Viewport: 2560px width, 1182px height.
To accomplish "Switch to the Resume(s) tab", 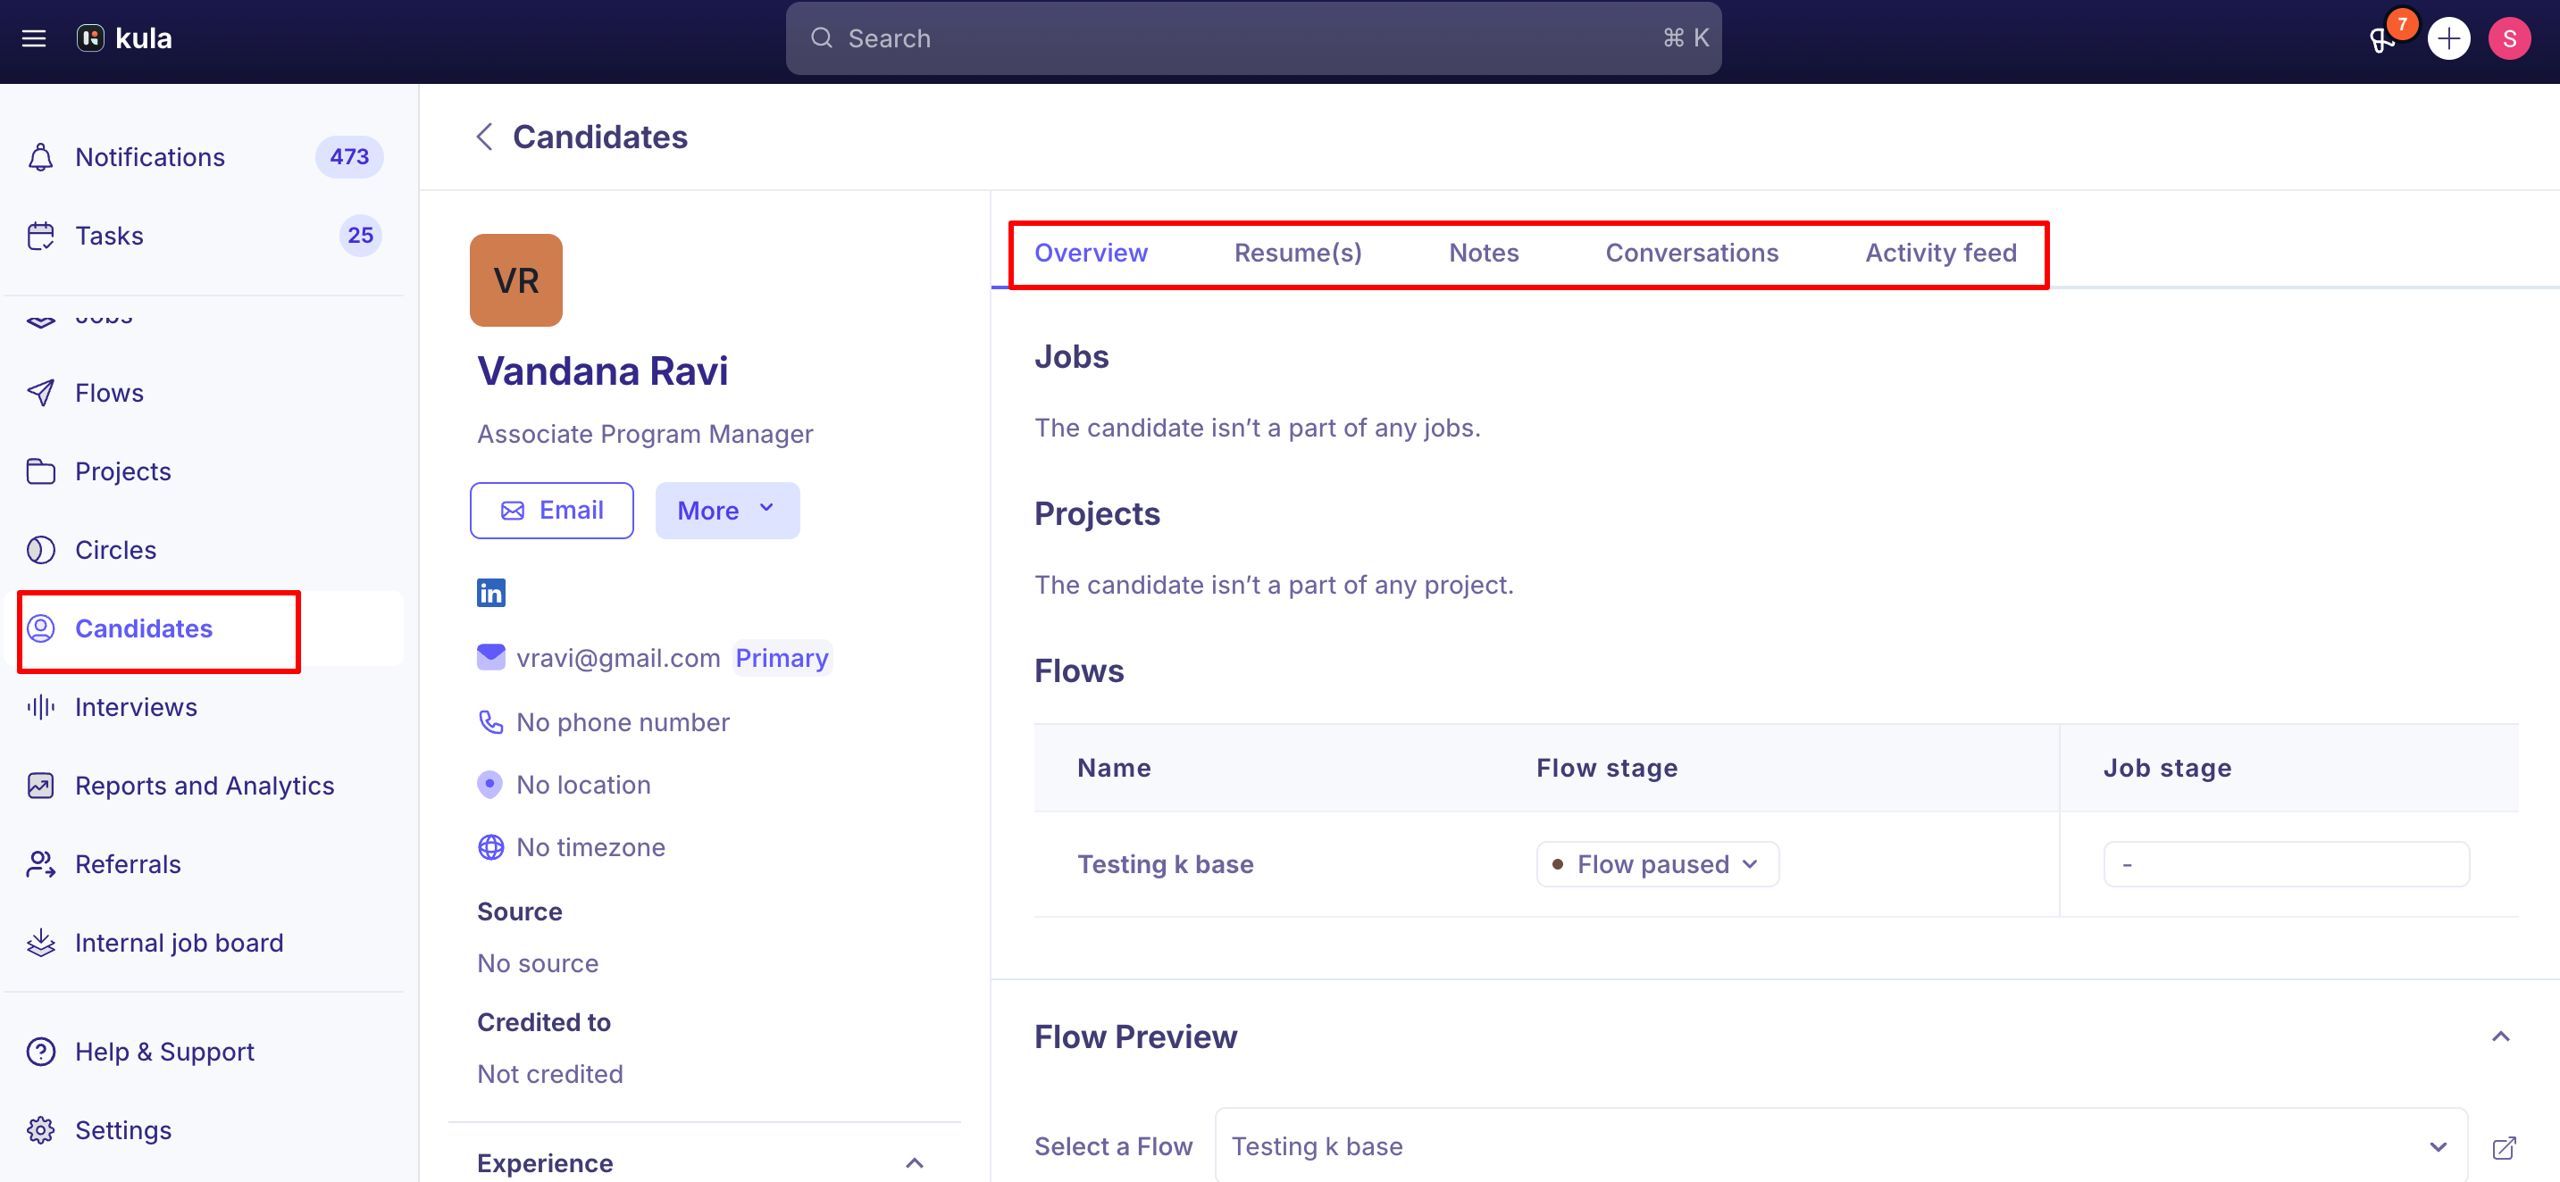I will click(1297, 254).
